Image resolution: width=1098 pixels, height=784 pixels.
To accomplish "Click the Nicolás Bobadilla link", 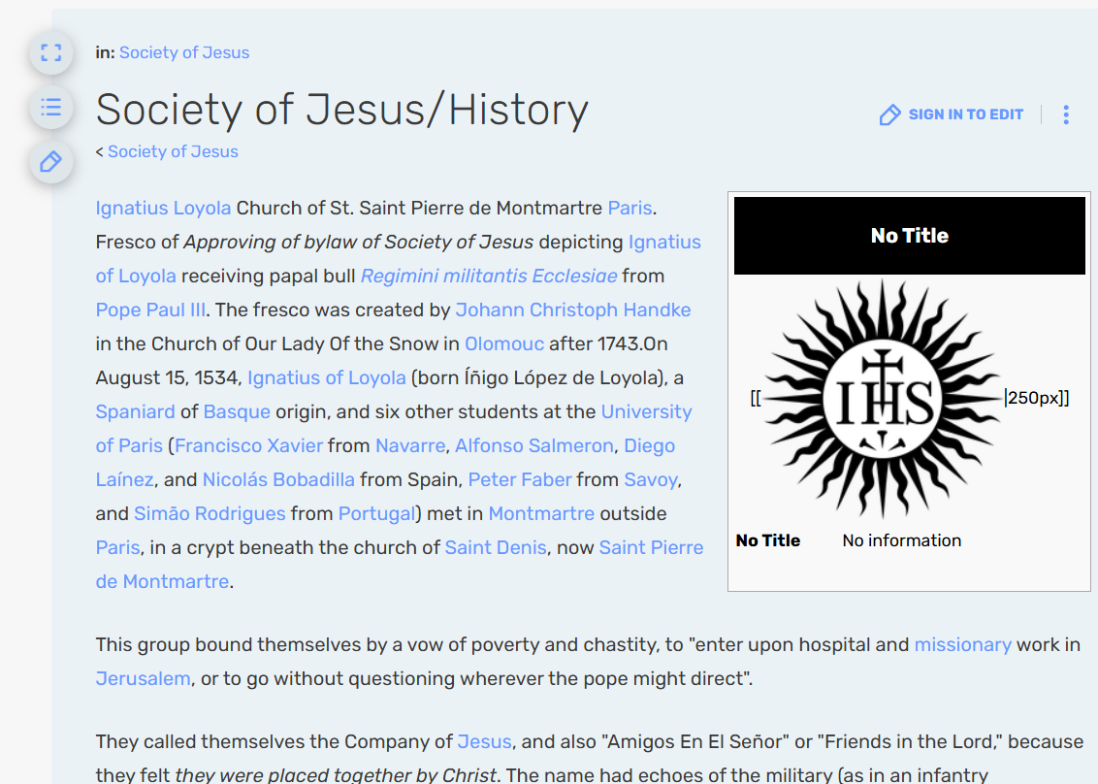I will [x=278, y=480].
